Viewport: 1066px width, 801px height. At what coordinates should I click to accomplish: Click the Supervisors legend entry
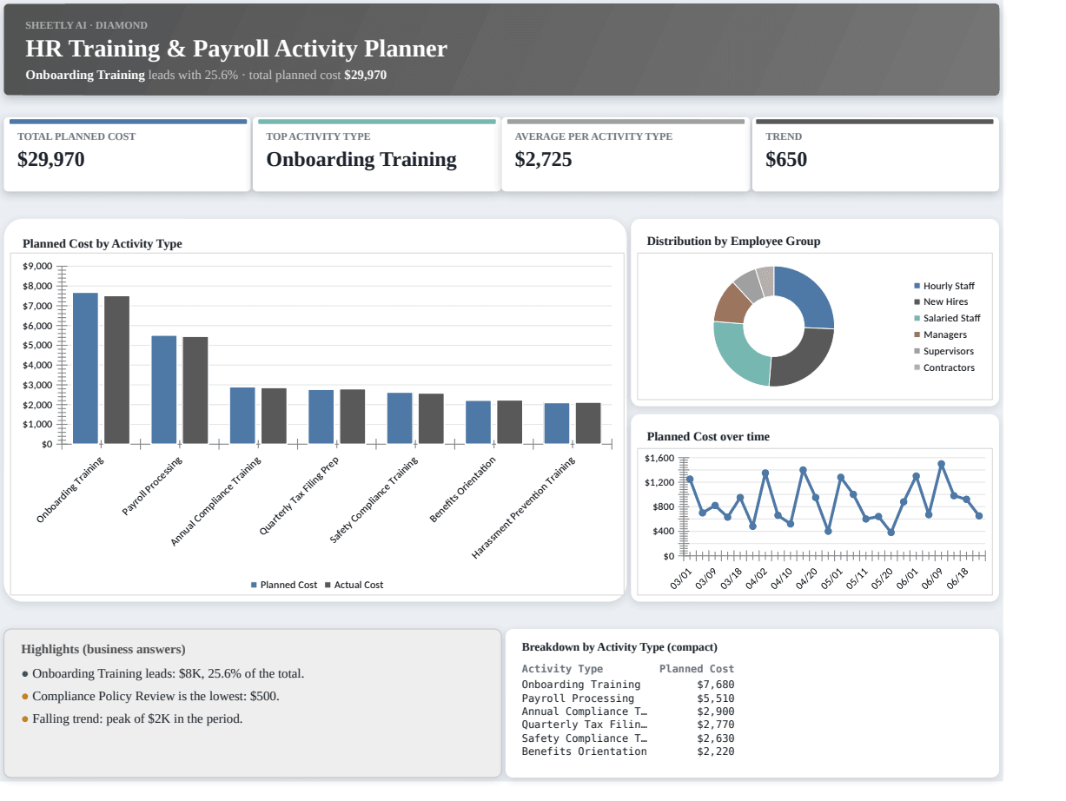pyautogui.click(x=944, y=351)
